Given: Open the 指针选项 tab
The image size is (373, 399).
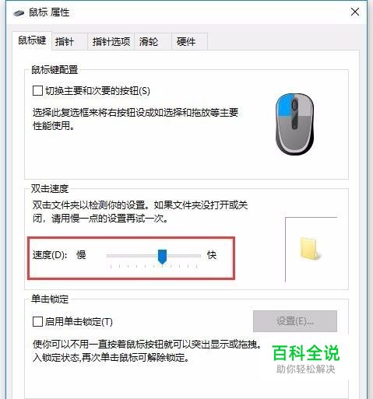Looking at the screenshot, I should pyautogui.click(x=111, y=41).
